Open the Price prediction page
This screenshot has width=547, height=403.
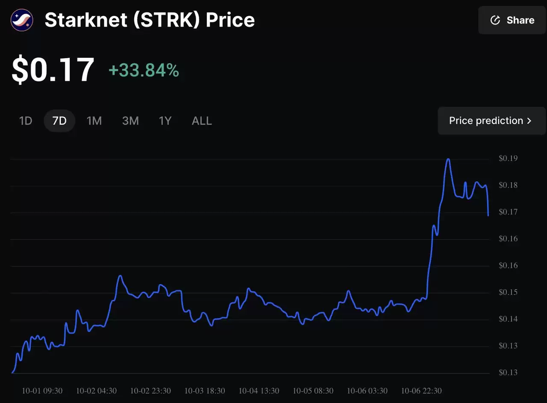487,121
